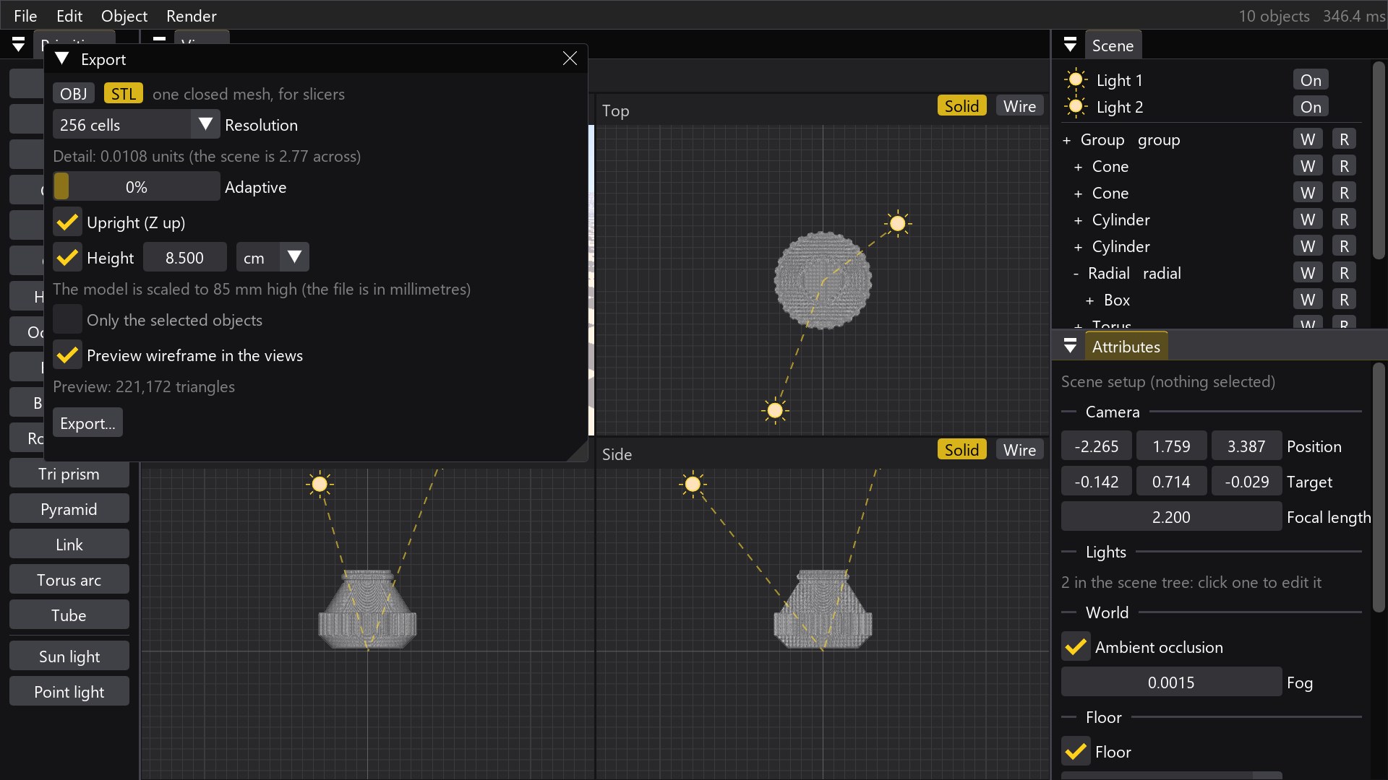Toggle R for the Group row
The height and width of the screenshot is (780, 1388).
pos(1344,139)
